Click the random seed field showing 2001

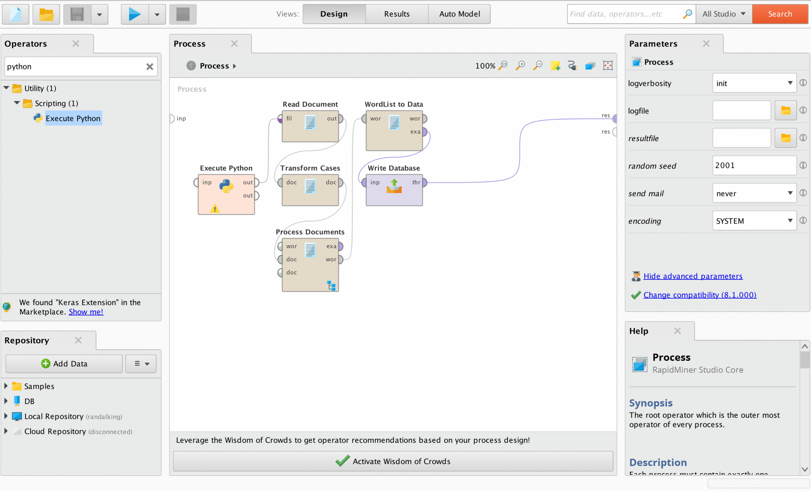[x=754, y=165]
